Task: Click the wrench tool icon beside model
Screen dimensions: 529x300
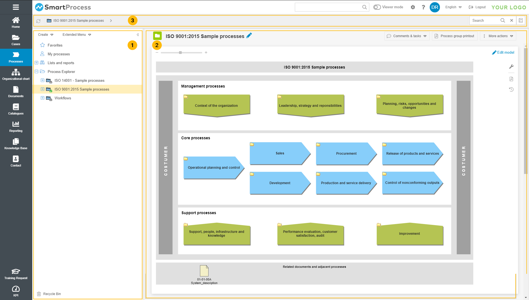Action: tap(511, 67)
